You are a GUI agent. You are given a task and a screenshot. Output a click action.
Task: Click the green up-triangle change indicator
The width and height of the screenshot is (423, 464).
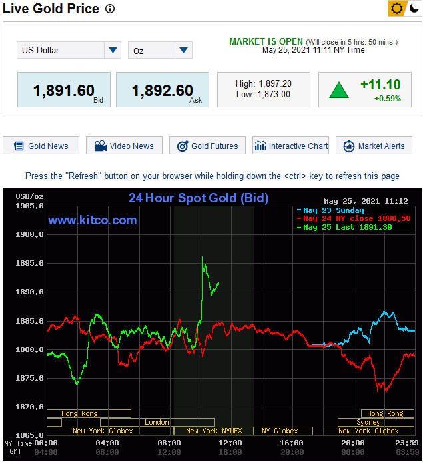click(339, 91)
